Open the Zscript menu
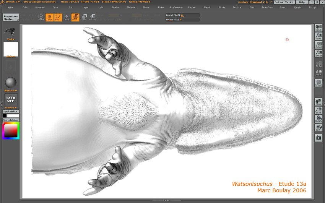Screen dimensions: 325x203 click(312, 8)
